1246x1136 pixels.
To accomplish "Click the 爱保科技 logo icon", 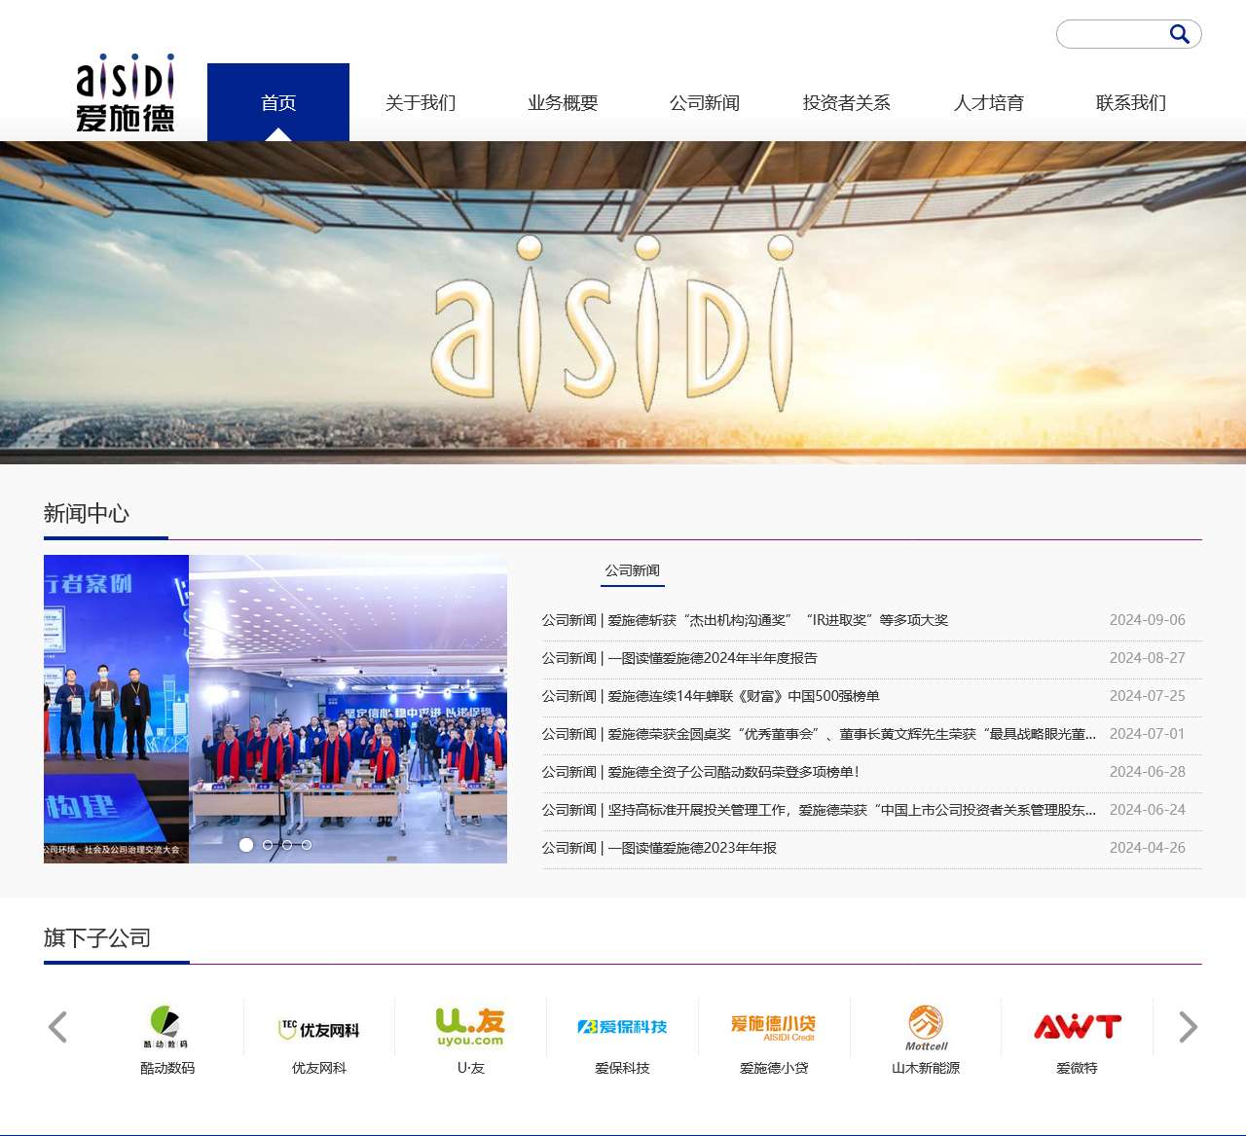I will pyautogui.click(x=622, y=1027).
